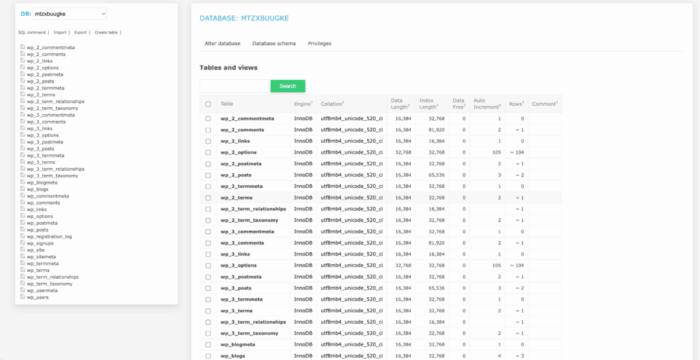The height and width of the screenshot is (360, 700).
Task: Click the table icon beside wp_blogs in sidebar
Action: tap(23, 189)
